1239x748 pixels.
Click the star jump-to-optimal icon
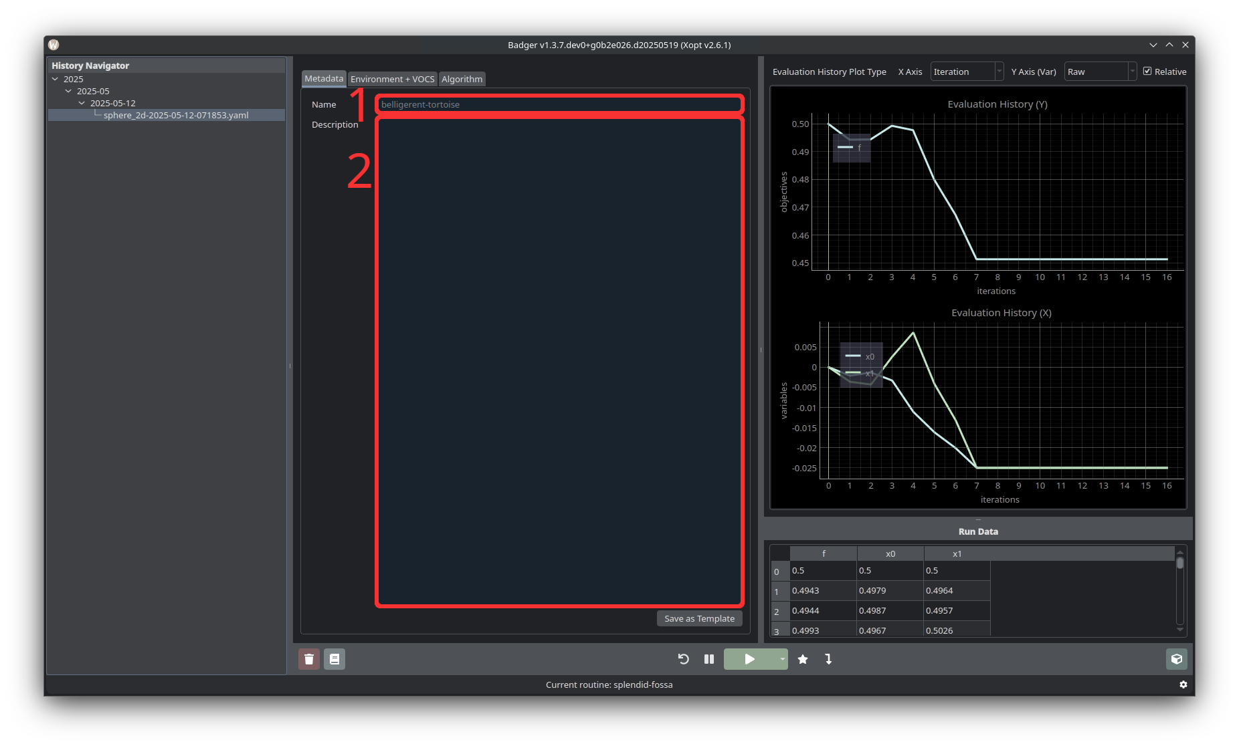(803, 659)
